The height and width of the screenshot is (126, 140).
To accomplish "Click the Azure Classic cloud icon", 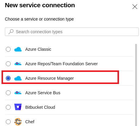I will point(18,49).
